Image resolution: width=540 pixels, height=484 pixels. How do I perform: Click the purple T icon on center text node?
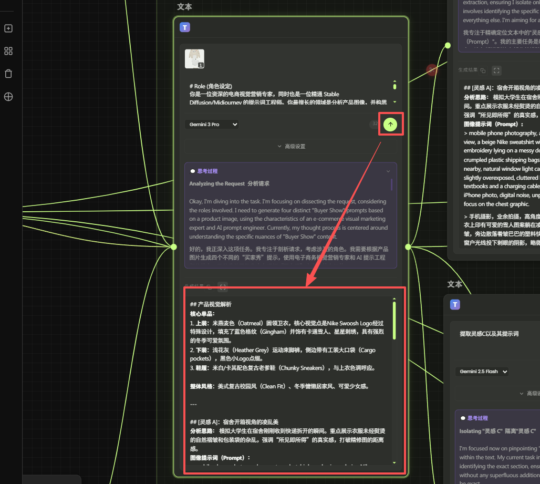tap(185, 27)
